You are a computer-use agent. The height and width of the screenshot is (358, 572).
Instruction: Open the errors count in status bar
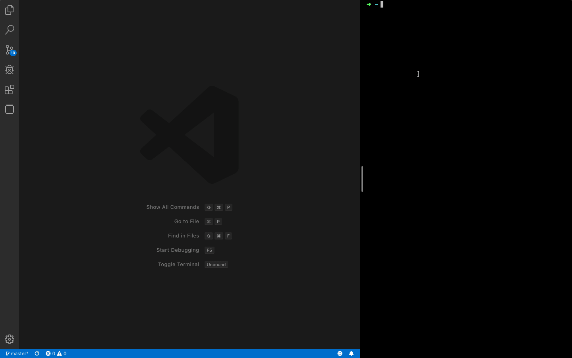(50, 354)
